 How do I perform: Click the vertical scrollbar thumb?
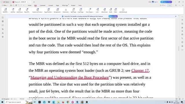point(179,49)
